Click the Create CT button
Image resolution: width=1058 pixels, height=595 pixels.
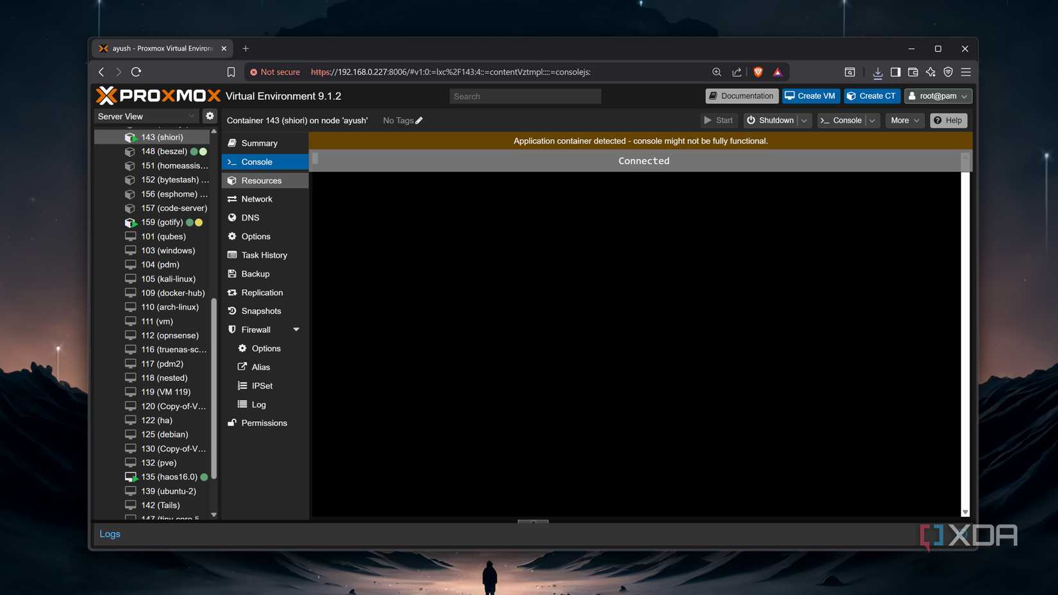click(872, 96)
